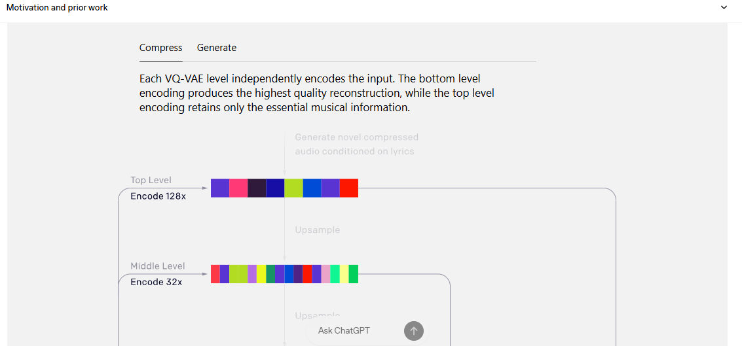This screenshot has height=346, width=742.
Task: Click the lime green block in top level
Action: (x=293, y=188)
